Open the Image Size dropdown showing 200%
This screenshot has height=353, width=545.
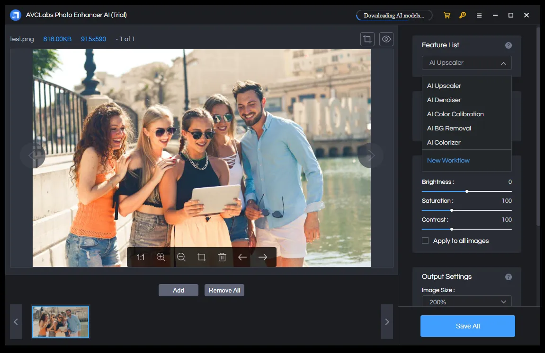[x=466, y=301]
